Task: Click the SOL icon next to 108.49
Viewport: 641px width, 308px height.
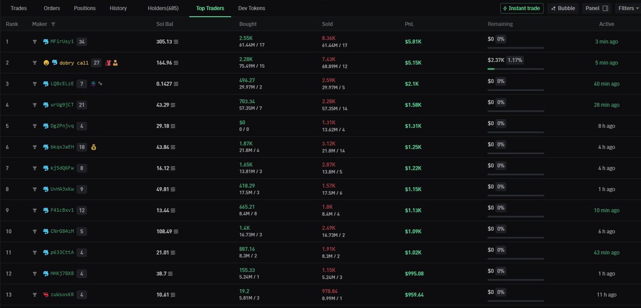Action: (x=176, y=231)
